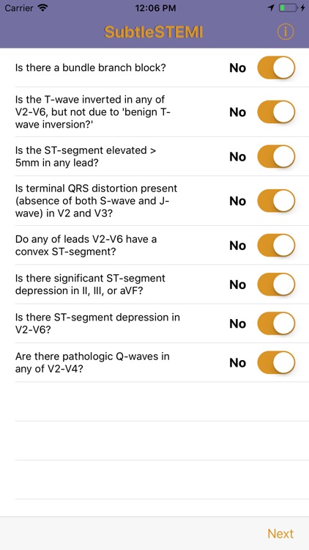Tap the battery indicator icon
309x550 pixels.
(x=288, y=8)
